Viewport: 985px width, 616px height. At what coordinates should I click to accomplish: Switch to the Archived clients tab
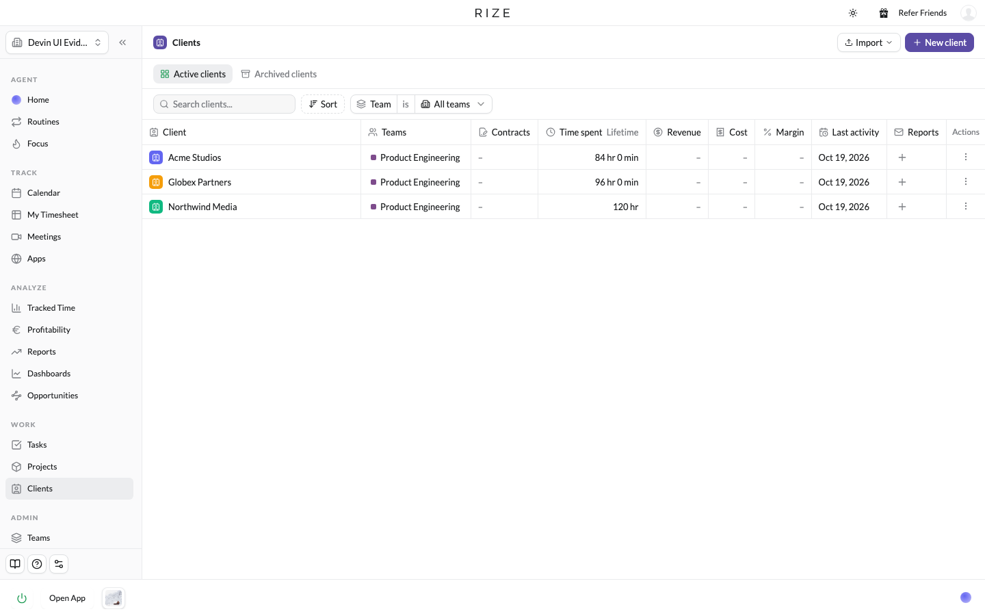point(279,74)
